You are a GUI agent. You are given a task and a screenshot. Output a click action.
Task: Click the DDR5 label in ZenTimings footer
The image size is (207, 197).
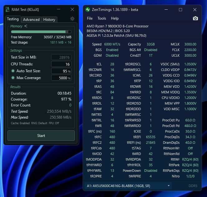(193, 186)
